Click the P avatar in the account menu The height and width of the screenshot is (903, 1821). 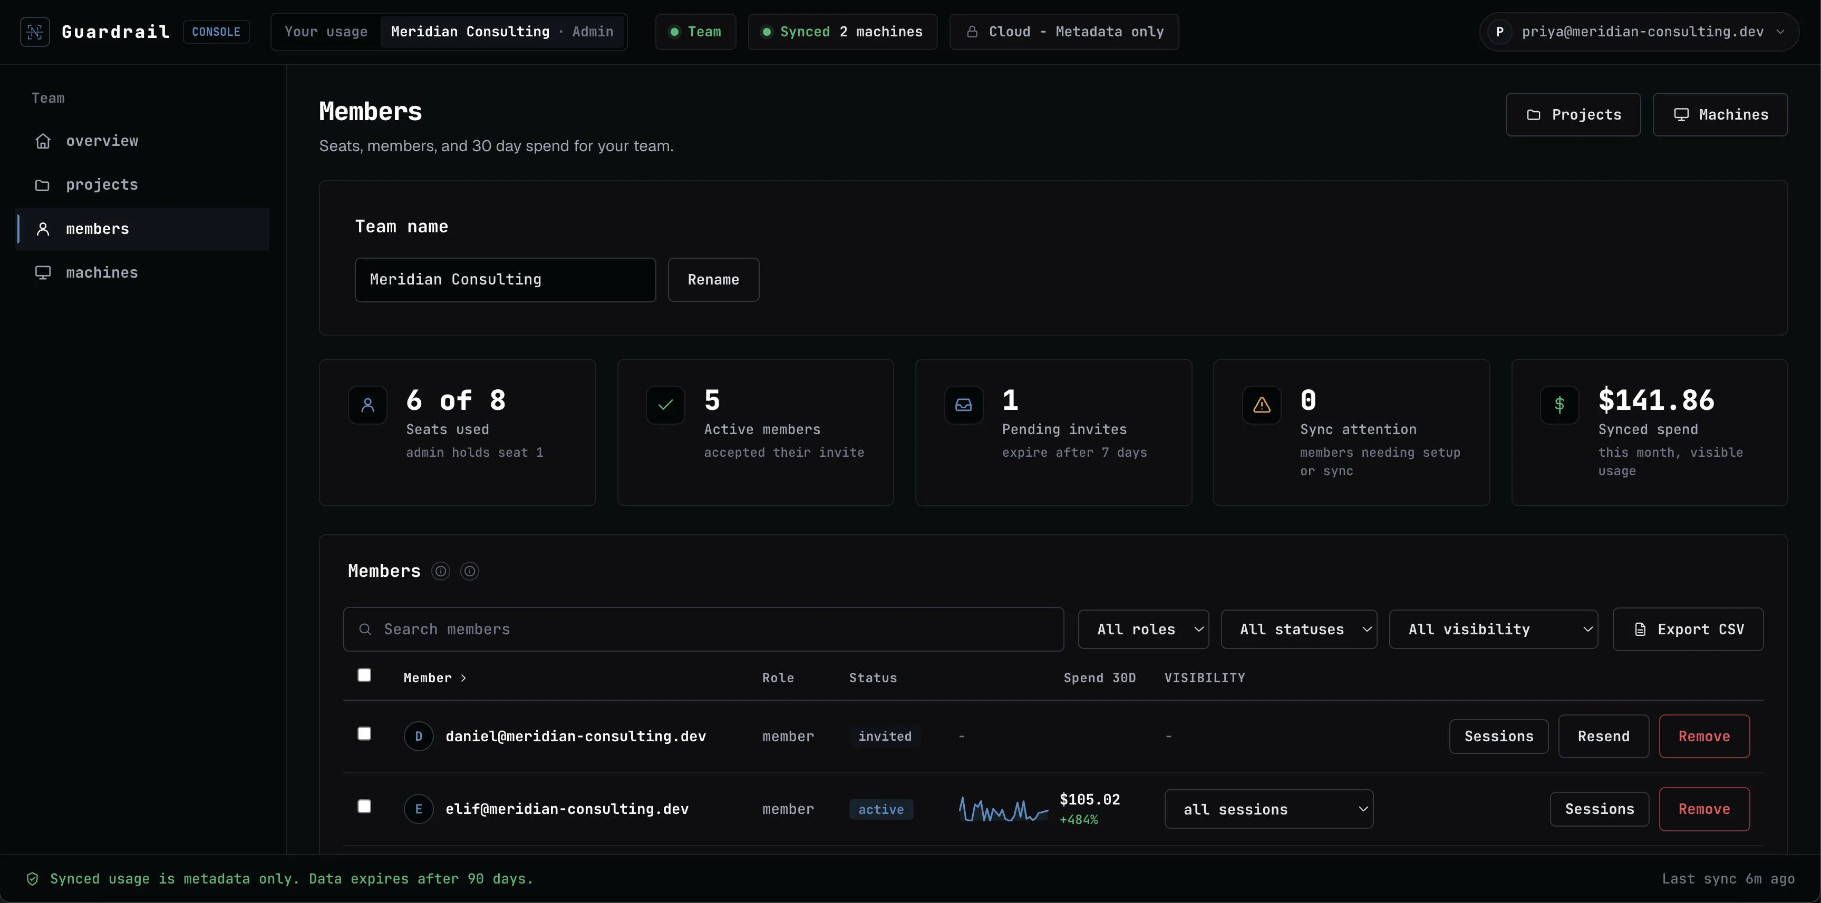click(x=1499, y=32)
